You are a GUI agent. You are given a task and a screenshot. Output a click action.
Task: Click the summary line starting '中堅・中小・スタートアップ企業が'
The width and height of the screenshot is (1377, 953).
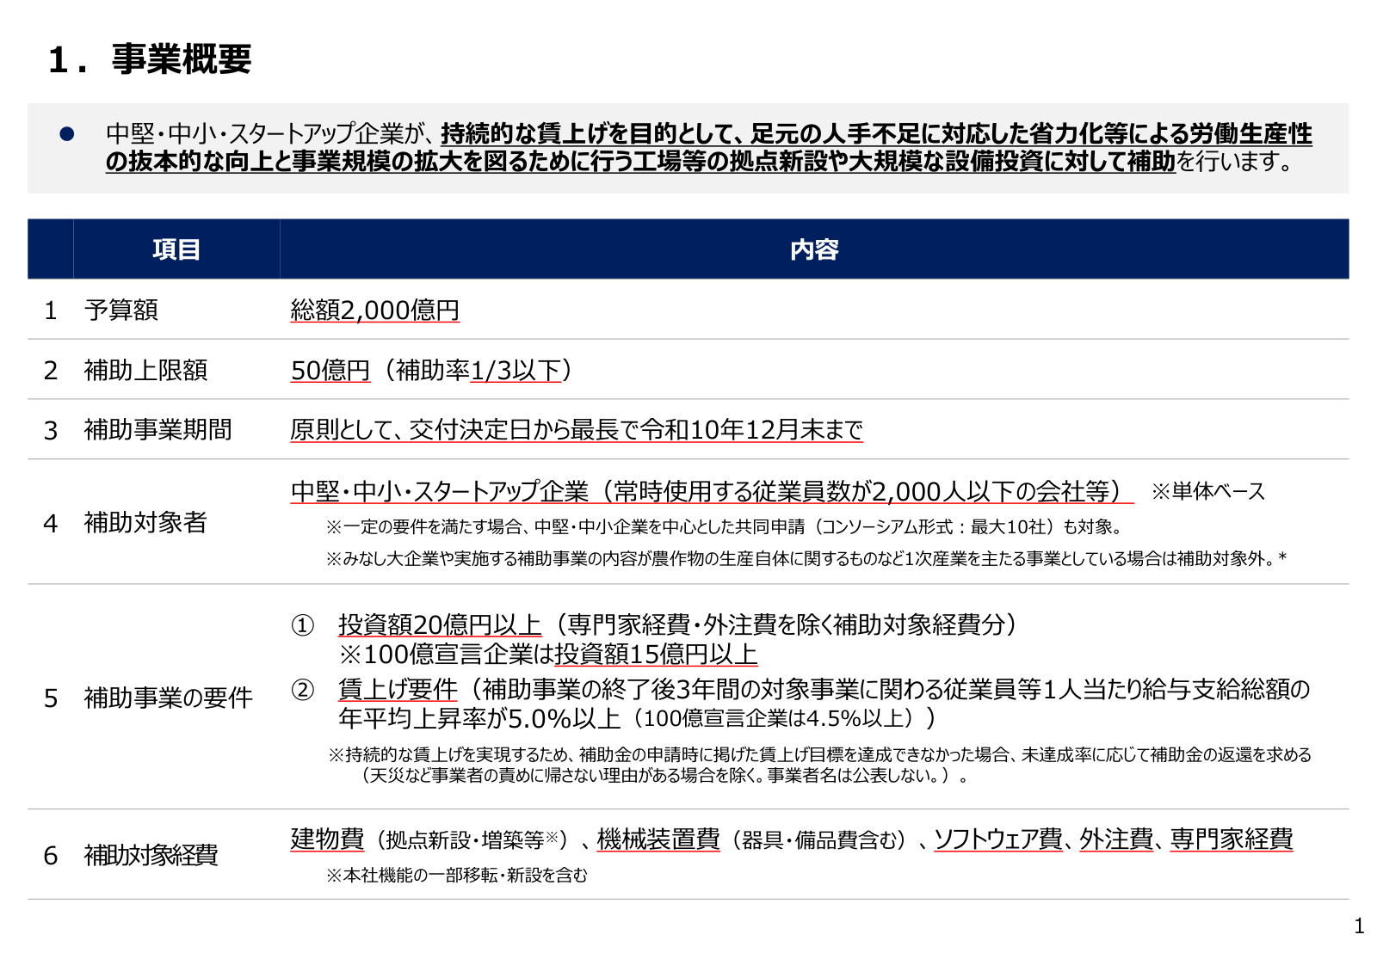click(x=709, y=133)
